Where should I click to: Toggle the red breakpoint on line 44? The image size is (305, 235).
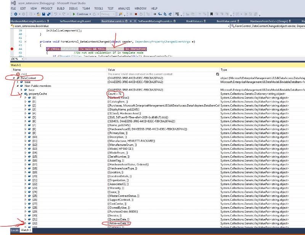[x=12, y=49]
